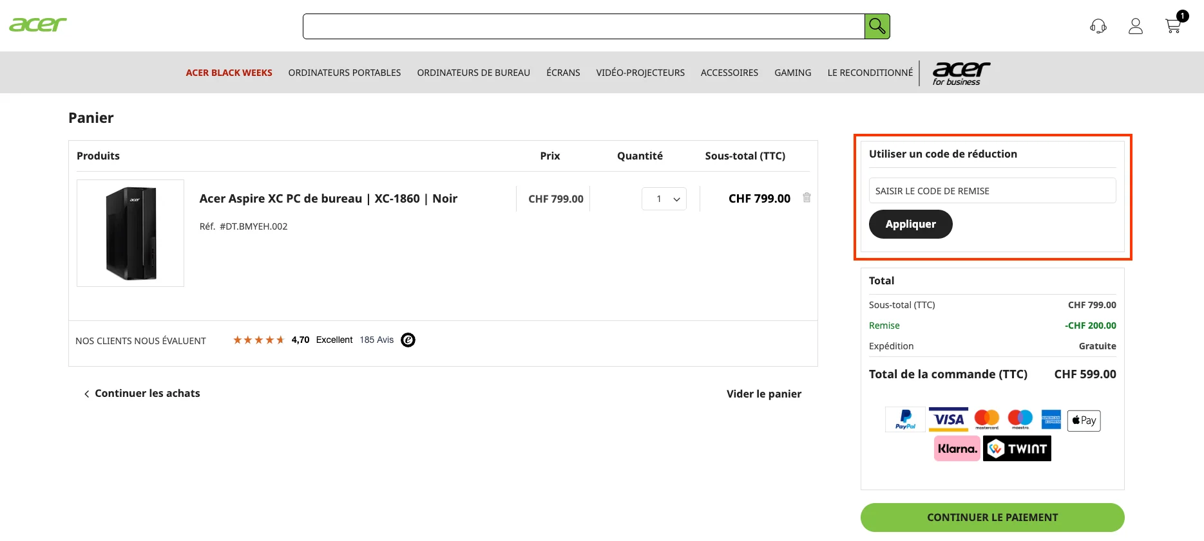1204x541 pixels.
Task: Click the cart item count badge
Action: click(x=1183, y=16)
